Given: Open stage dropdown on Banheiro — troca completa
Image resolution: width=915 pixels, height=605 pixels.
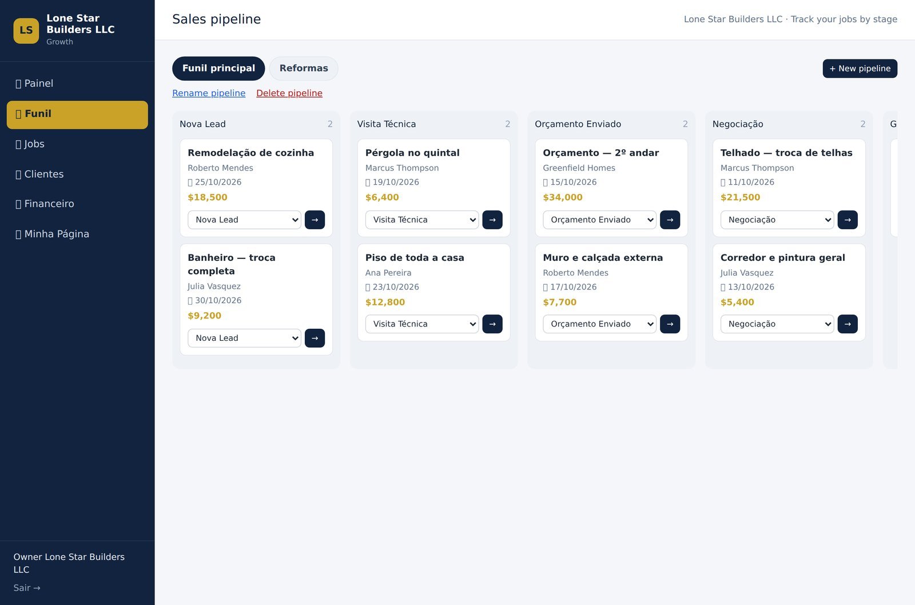Looking at the screenshot, I should coord(244,338).
